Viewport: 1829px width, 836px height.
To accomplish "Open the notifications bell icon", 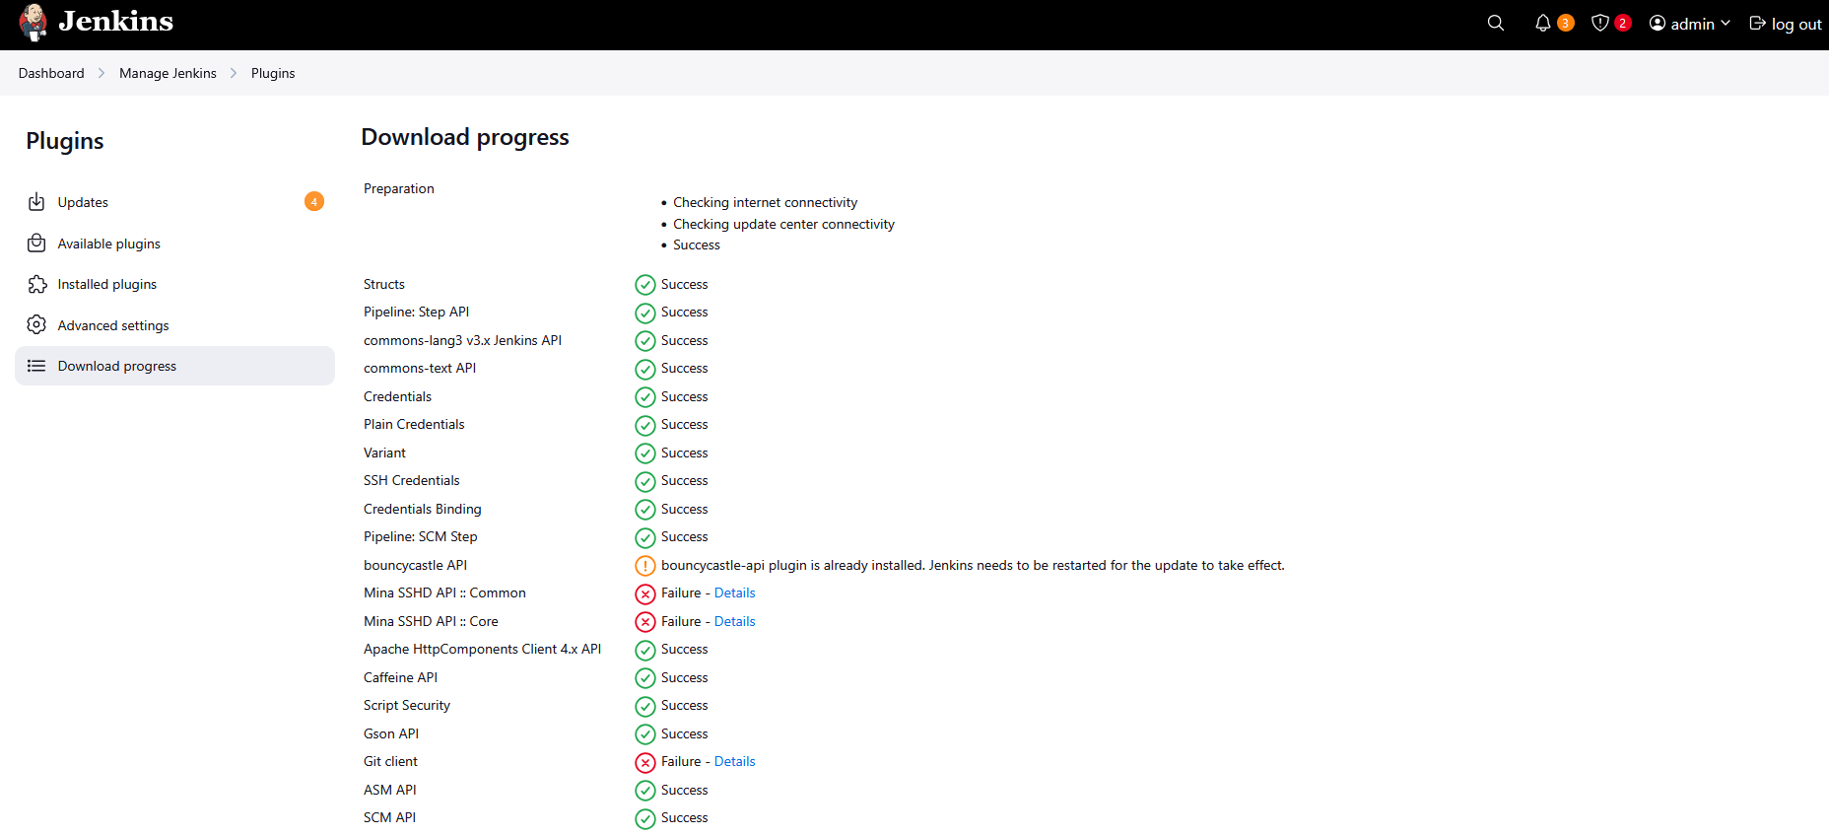I will [x=1543, y=23].
